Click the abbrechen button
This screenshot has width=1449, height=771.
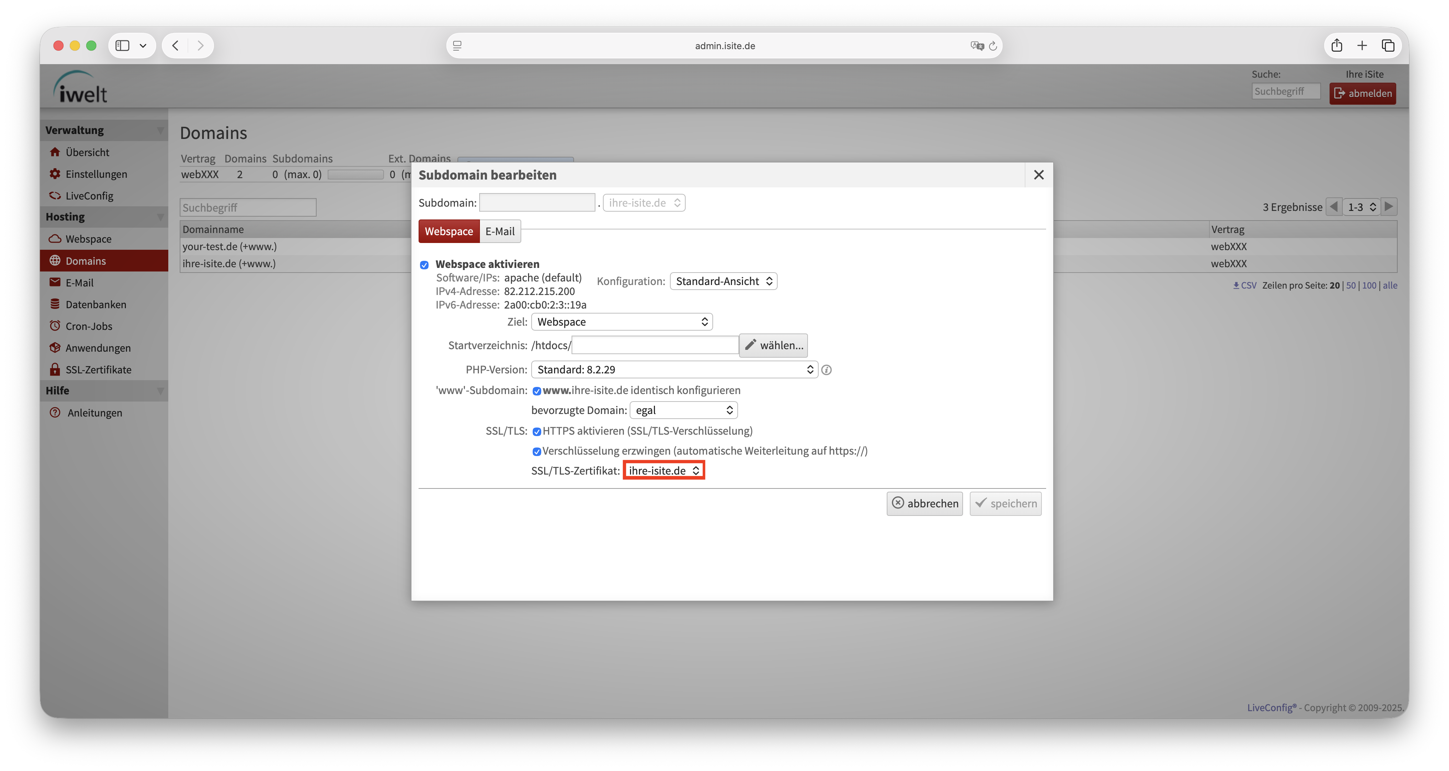pyautogui.click(x=924, y=503)
